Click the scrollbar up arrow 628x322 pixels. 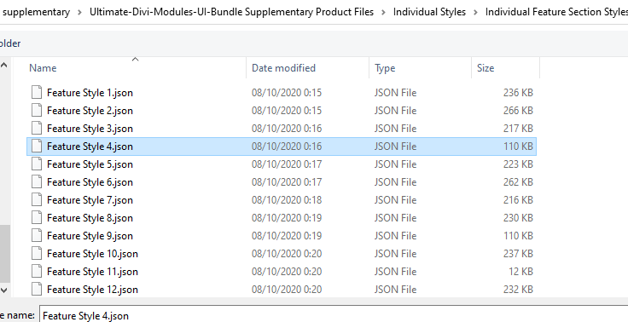pos(4,65)
